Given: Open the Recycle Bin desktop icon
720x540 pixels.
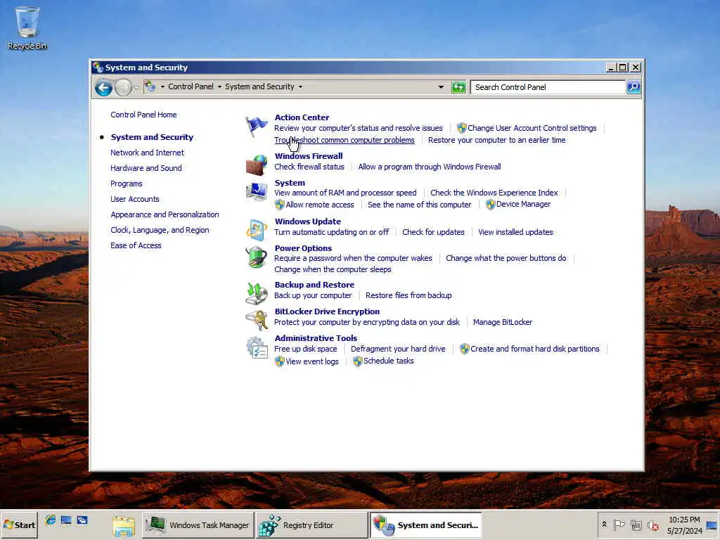Looking at the screenshot, I should [27, 27].
